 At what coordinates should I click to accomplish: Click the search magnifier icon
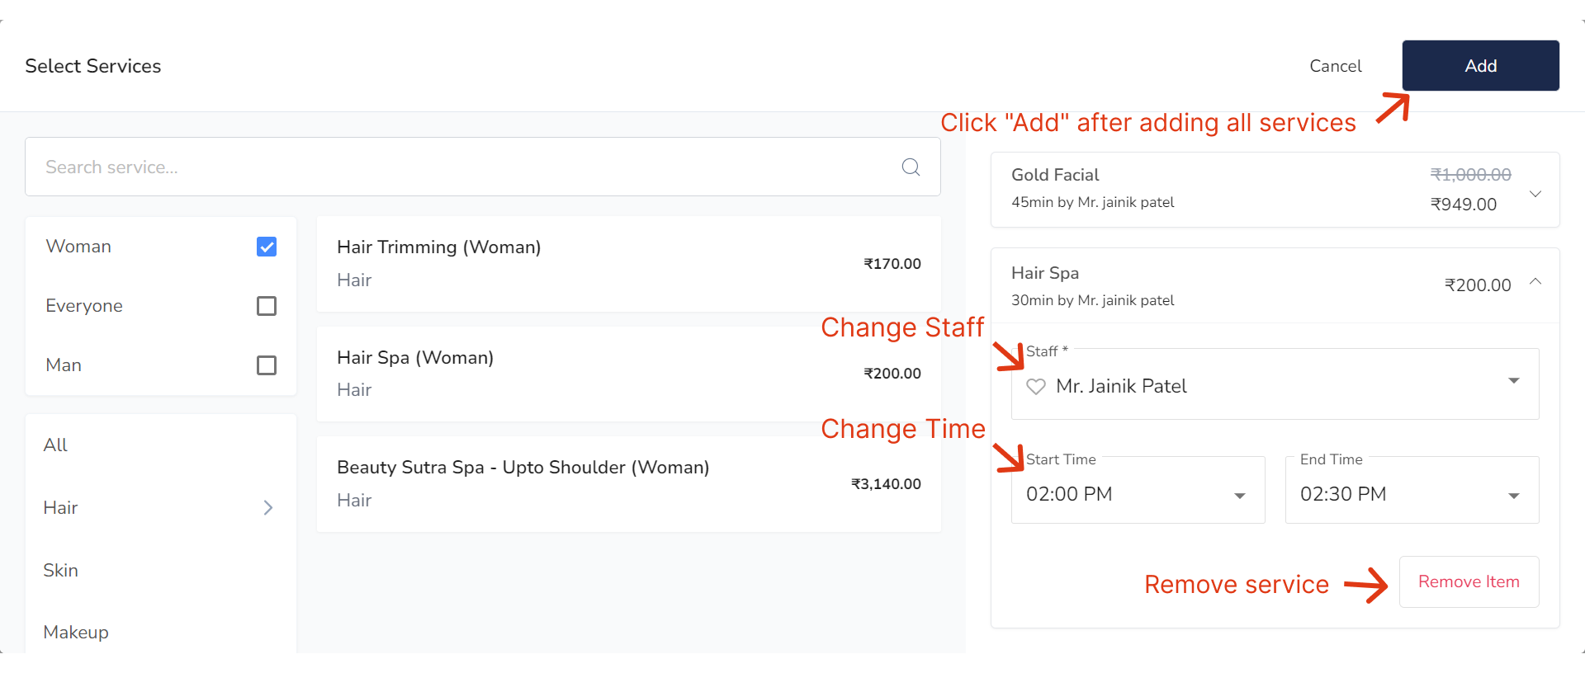coord(911,167)
